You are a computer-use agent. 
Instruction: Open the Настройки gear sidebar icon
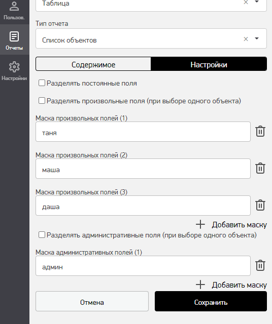click(14, 70)
